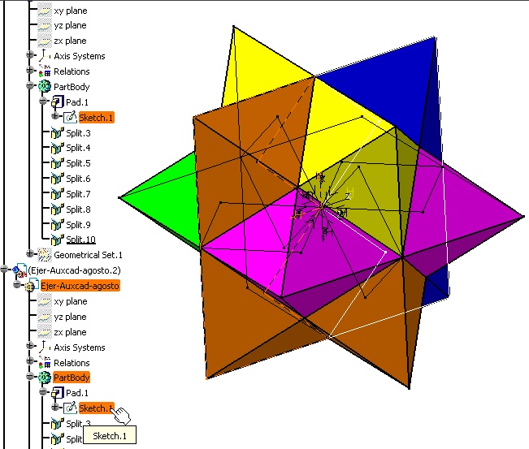Click the axis system origin in viewport
This screenshot has height=449, width=529.
pos(323,207)
